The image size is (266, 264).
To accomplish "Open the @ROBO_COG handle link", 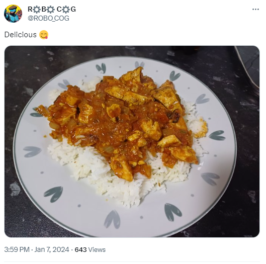I will tap(48, 18).
